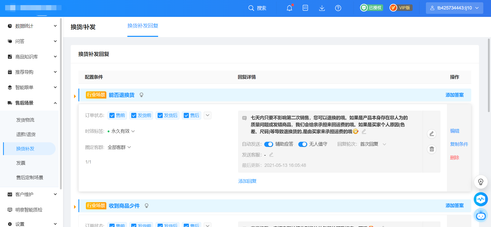Open 退款/退货 in the sidebar
The width and height of the screenshot is (491, 227).
pos(26,134)
